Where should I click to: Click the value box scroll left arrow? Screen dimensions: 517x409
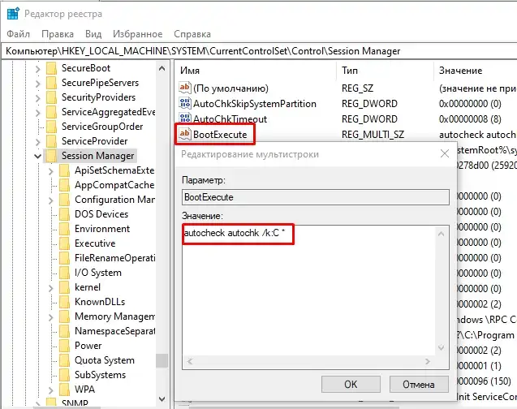[190, 362]
